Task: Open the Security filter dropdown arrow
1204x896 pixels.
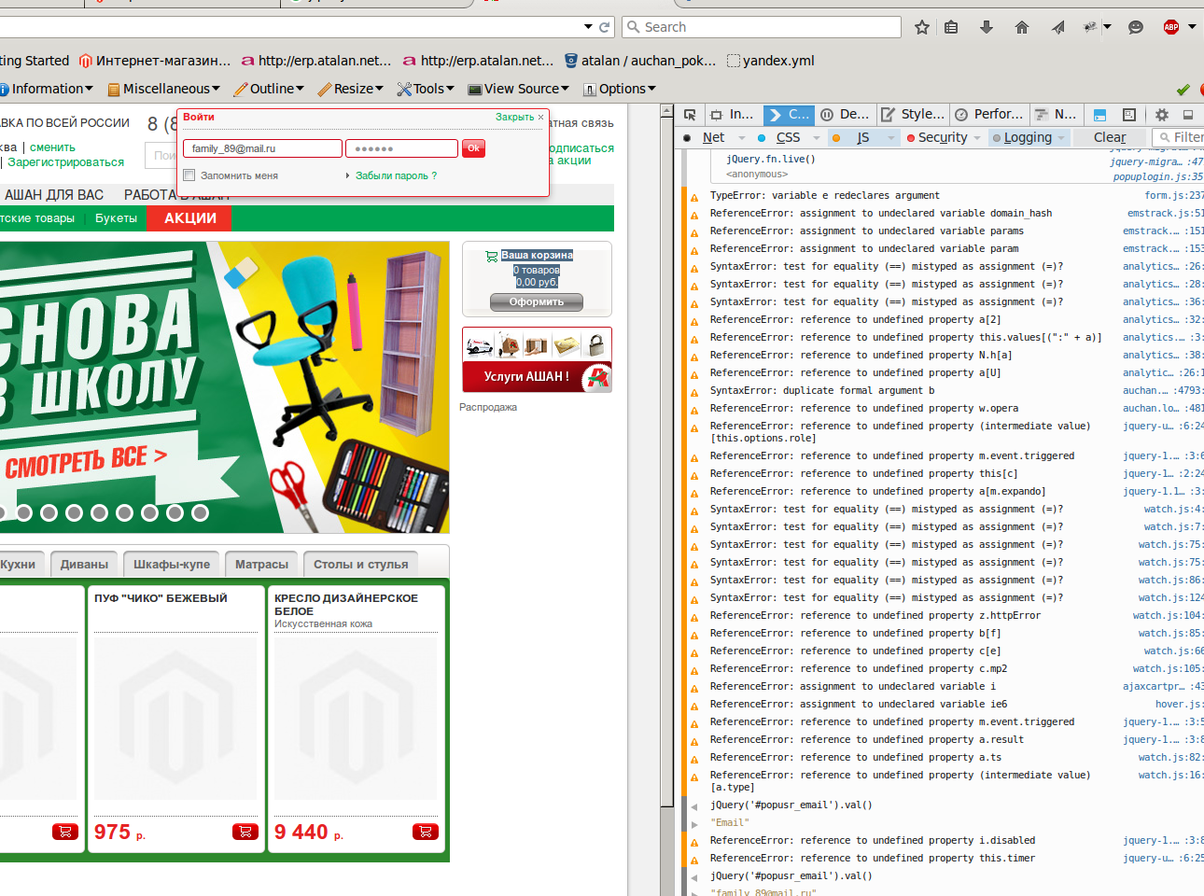Action: pos(977,138)
